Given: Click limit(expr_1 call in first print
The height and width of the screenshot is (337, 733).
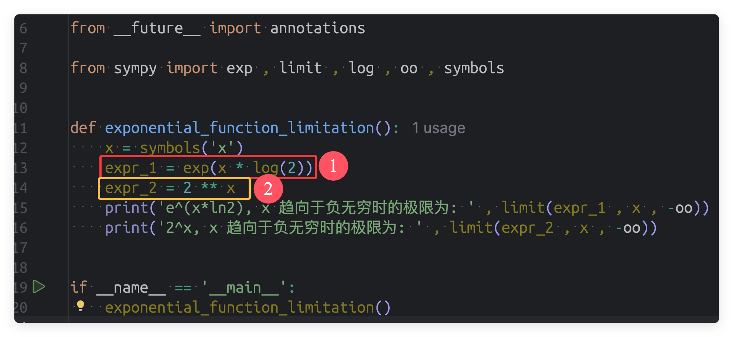Looking at the screenshot, I should click(x=553, y=208).
